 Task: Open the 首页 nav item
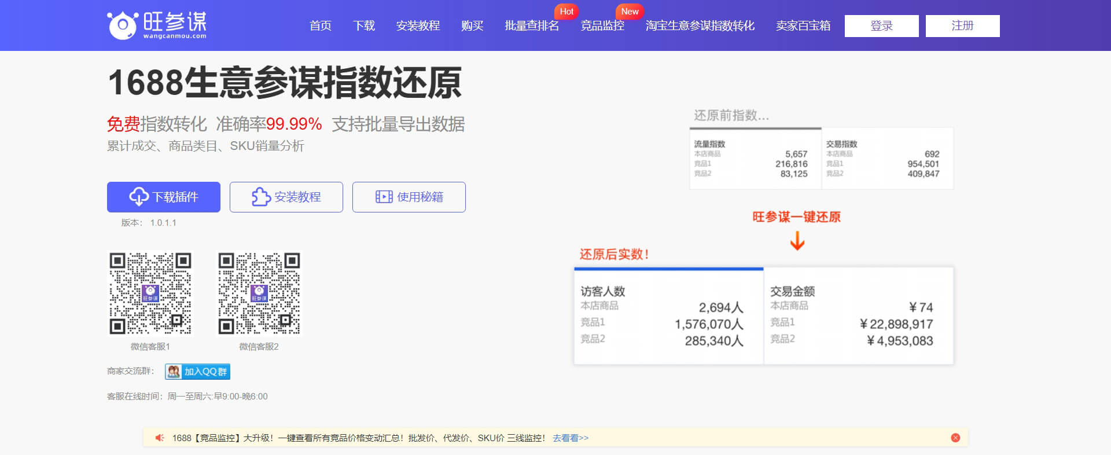coord(320,26)
